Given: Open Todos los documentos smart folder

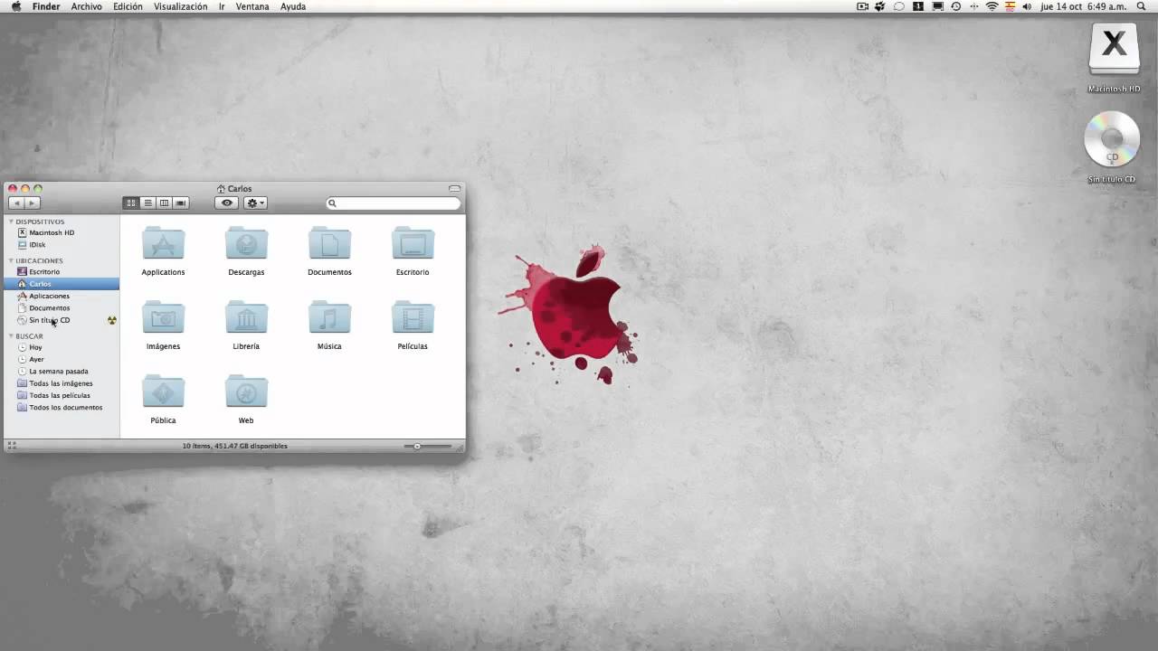Looking at the screenshot, I should tap(62, 408).
